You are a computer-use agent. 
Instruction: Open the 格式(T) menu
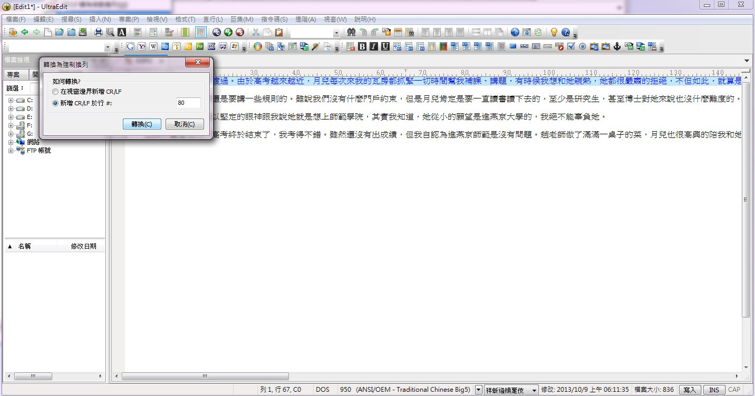tap(185, 19)
